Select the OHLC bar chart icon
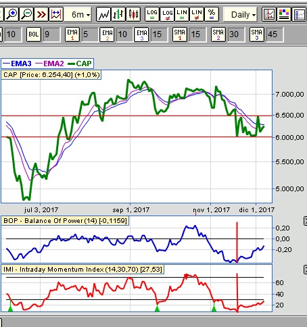Viewport: 307px width, 327px height. click(118, 14)
